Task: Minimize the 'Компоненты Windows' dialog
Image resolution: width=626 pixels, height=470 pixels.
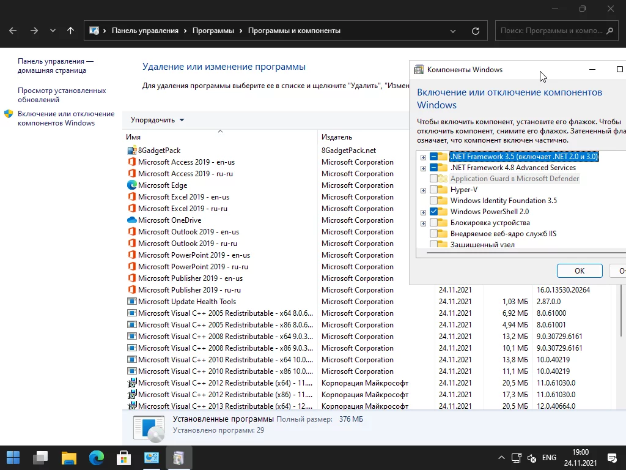Action: (x=592, y=70)
